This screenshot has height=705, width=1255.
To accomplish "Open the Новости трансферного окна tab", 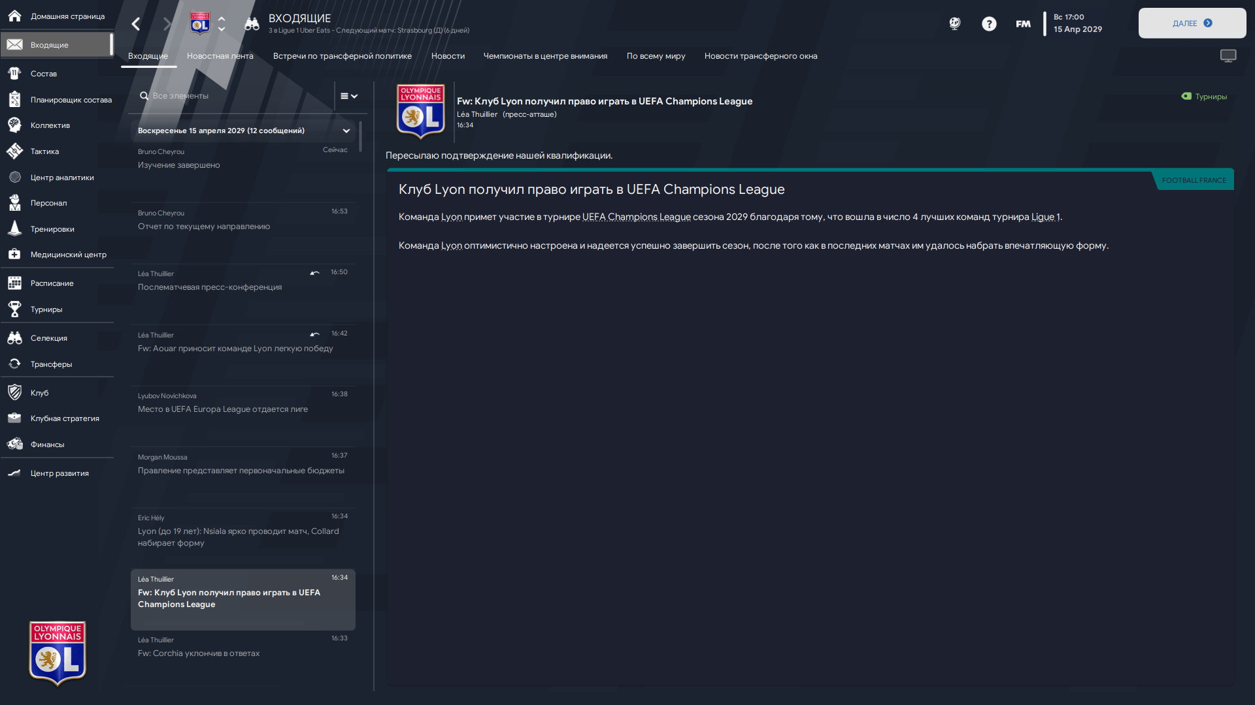I will 761,56.
